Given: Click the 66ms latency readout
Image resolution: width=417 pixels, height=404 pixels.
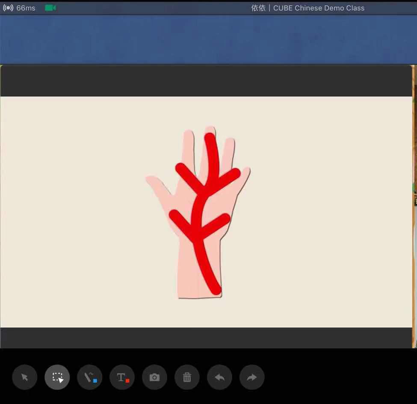Looking at the screenshot, I should point(26,8).
